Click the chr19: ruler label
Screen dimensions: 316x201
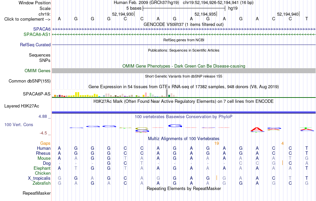[x=45, y=14]
